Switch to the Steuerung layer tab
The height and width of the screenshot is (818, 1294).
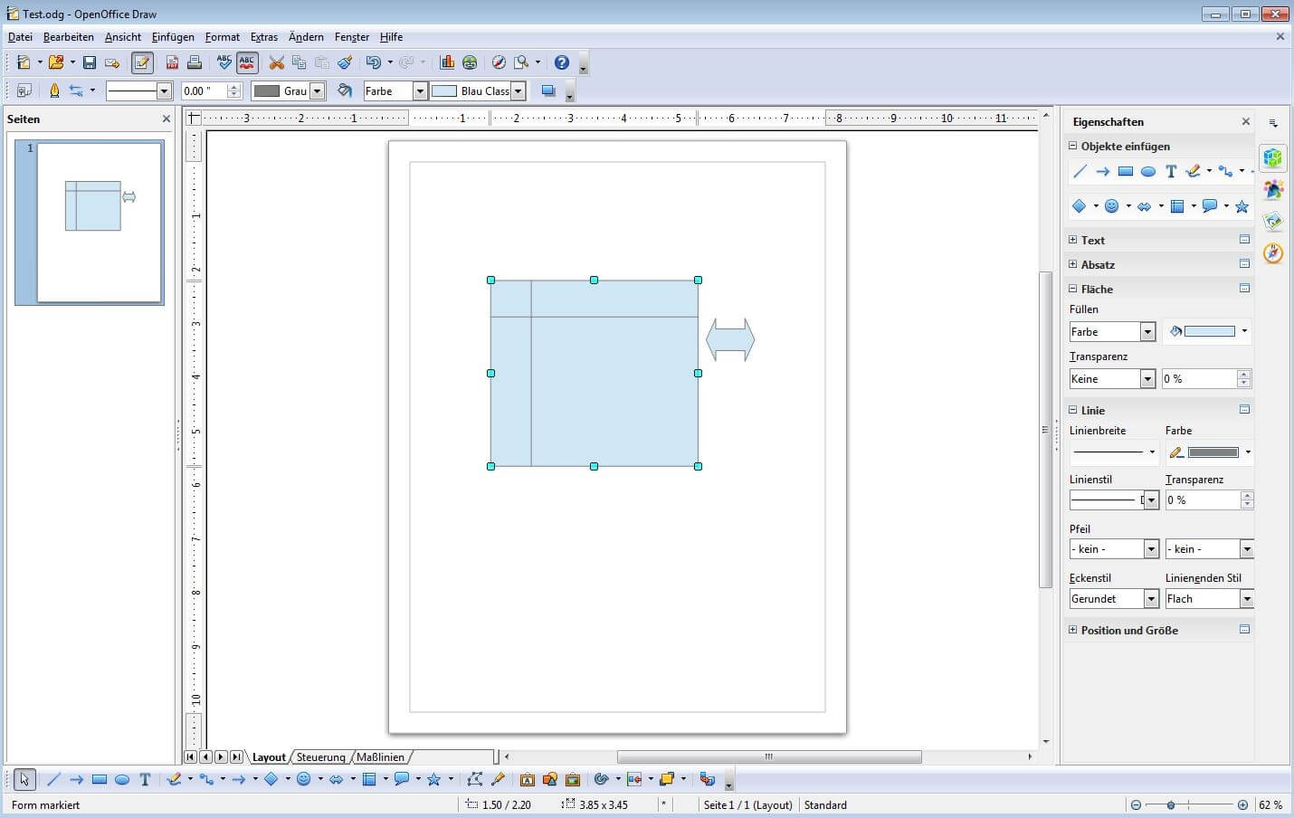coord(320,757)
